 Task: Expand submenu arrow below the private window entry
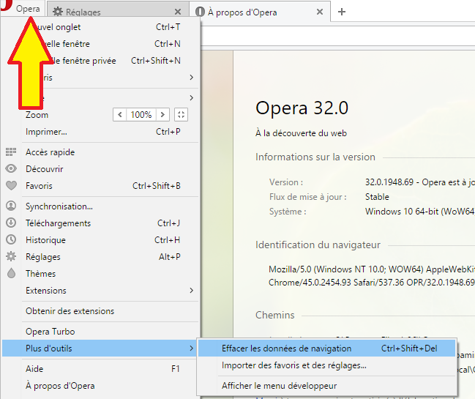pyautogui.click(x=191, y=78)
